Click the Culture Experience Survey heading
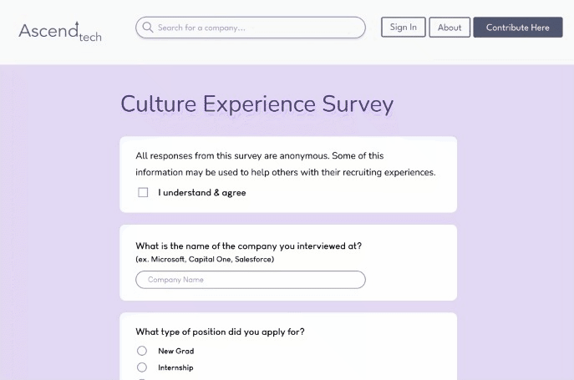Image resolution: width=574 pixels, height=380 pixels. pyautogui.click(x=257, y=104)
